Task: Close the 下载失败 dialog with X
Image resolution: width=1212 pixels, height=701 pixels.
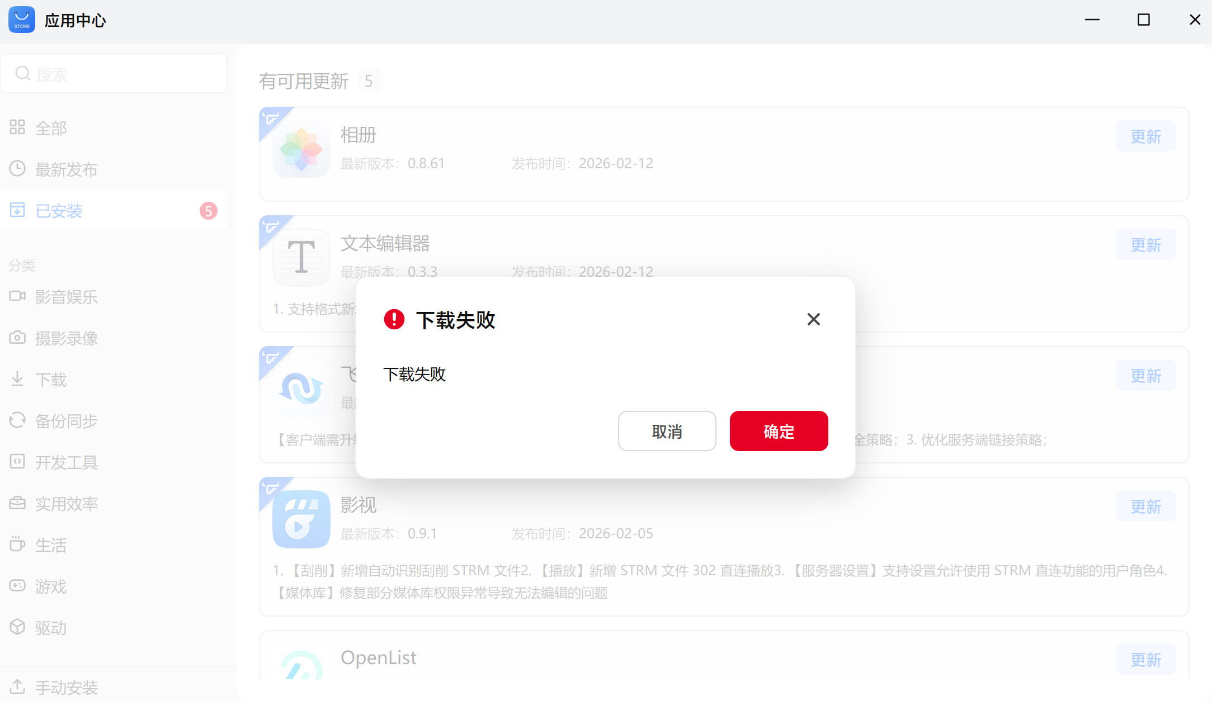Action: point(813,319)
